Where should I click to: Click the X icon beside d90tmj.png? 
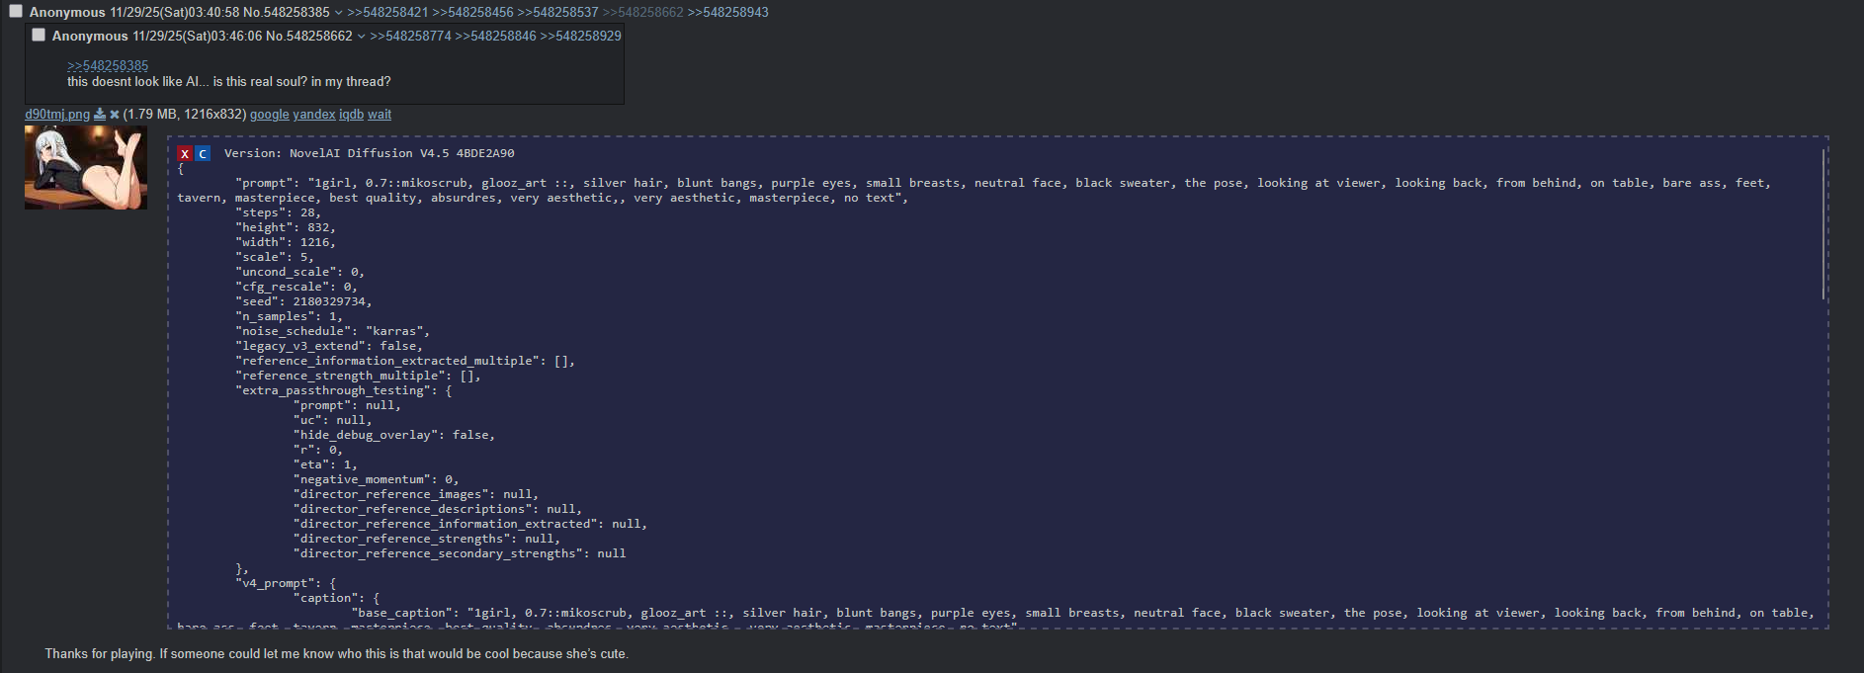(x=115, y=115)
